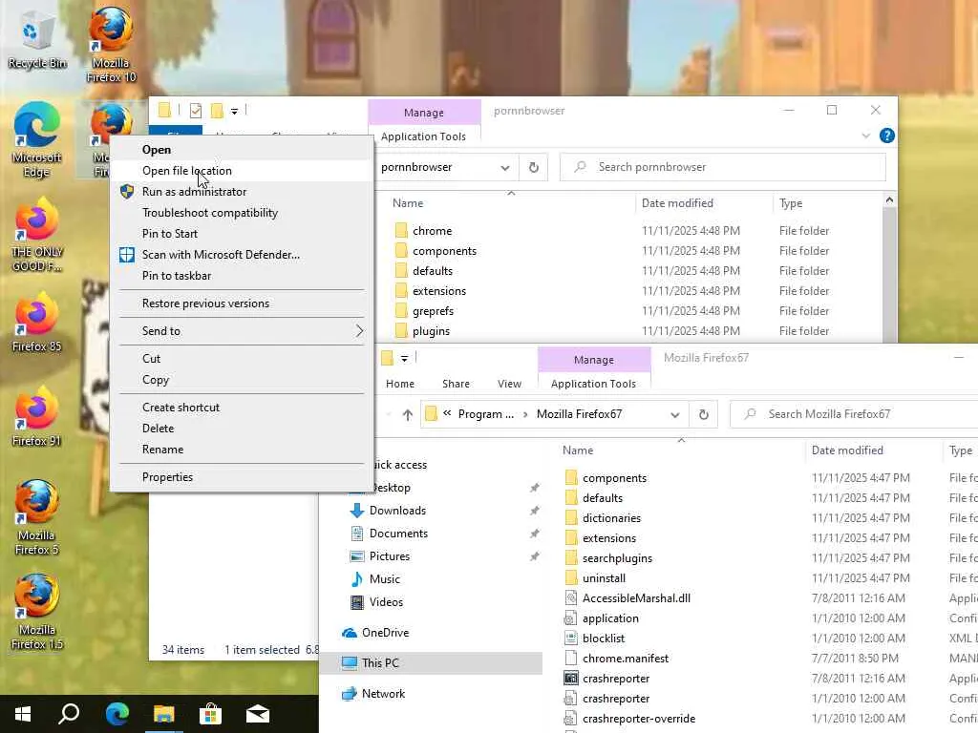Image resolution: width=978 pixels, height=733 pixels.
Task: Choose Delete in context menu
Action: [x=242, y=429]
